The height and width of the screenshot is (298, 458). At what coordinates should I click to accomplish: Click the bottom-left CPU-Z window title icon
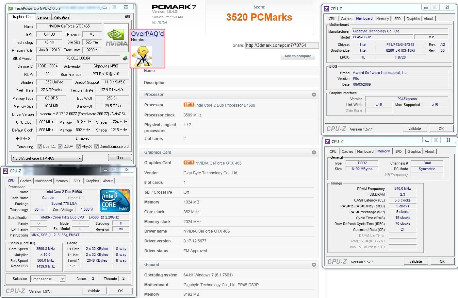(6, 171)
